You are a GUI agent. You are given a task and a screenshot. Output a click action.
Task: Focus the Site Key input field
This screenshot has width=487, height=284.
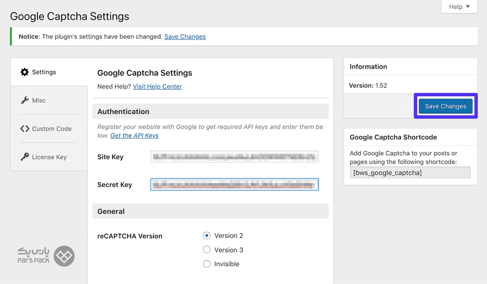pos(234,157)
